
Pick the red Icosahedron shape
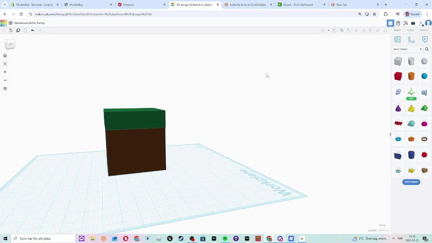pyautogui.click(x=424, y=155)
